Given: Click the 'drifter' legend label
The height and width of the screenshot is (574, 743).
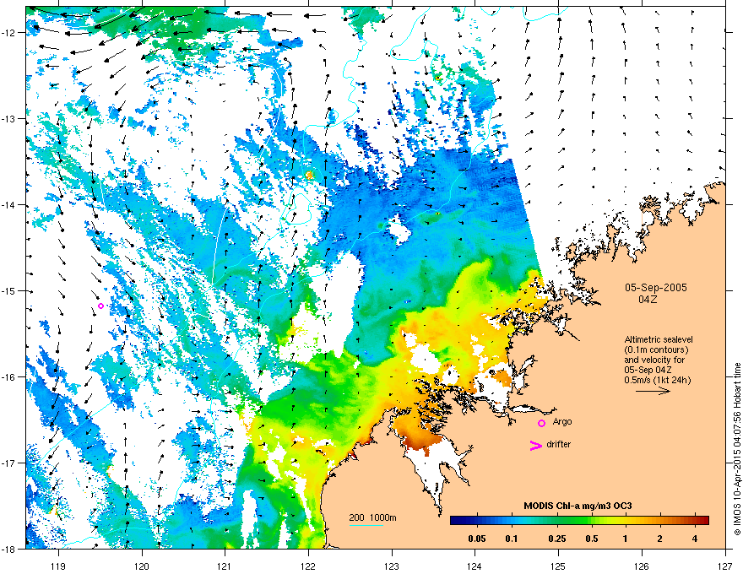Looking at the screenshot, I should pos(559,444).
